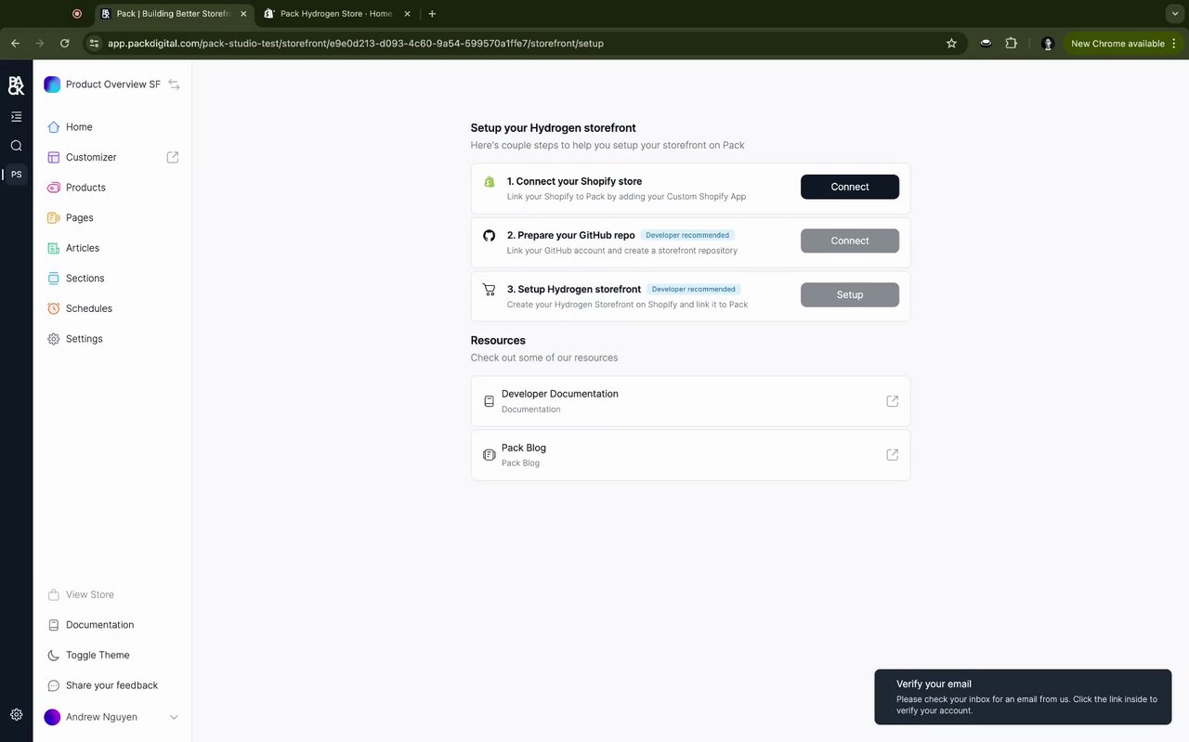Click the Documentation book icon in the sidebar
1189x742 pixels.
pyautogui.click(x=54, y=625)
